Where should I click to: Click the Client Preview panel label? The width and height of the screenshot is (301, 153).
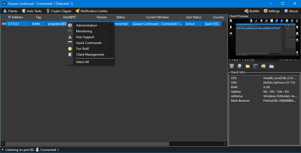point(239,16)
